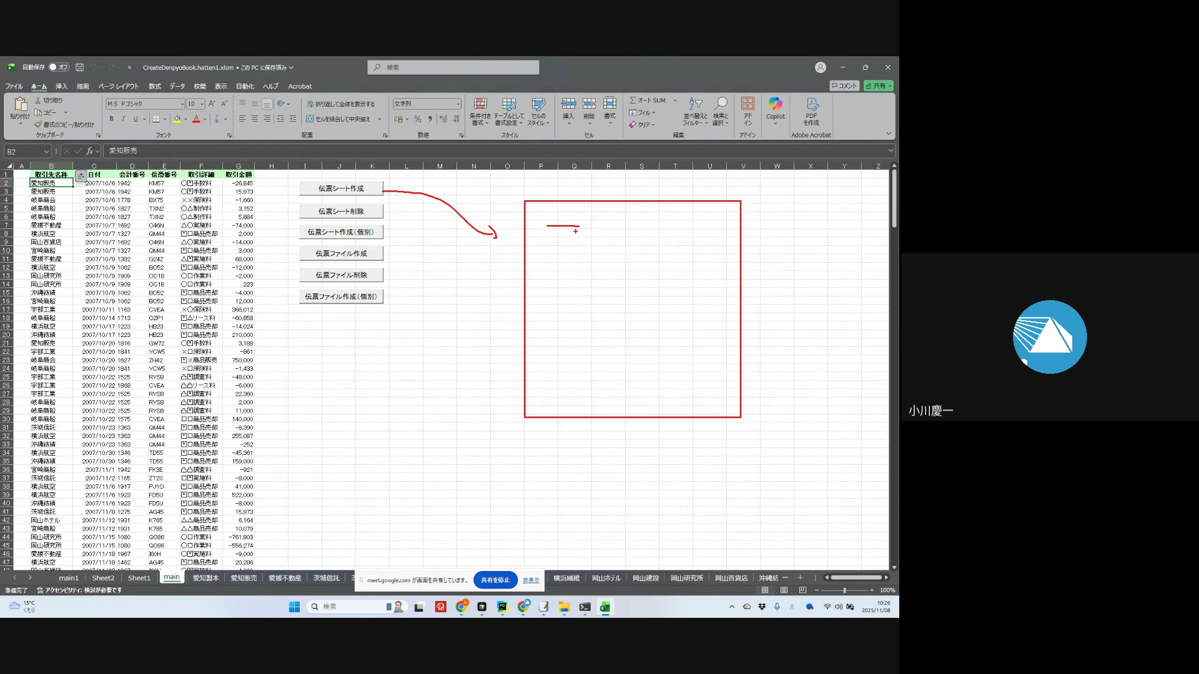Click in the Excel search box
The height and width of the screenshot is (674, 1199).
tap(453, 67)
